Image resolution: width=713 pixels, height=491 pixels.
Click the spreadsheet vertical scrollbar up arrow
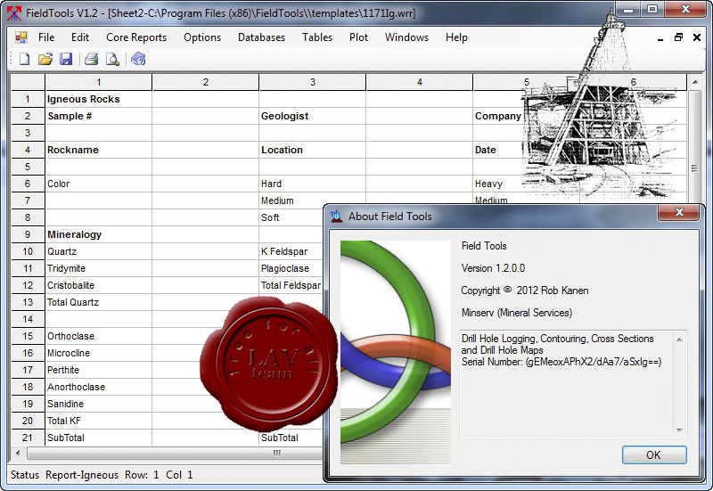click(695, 82)
